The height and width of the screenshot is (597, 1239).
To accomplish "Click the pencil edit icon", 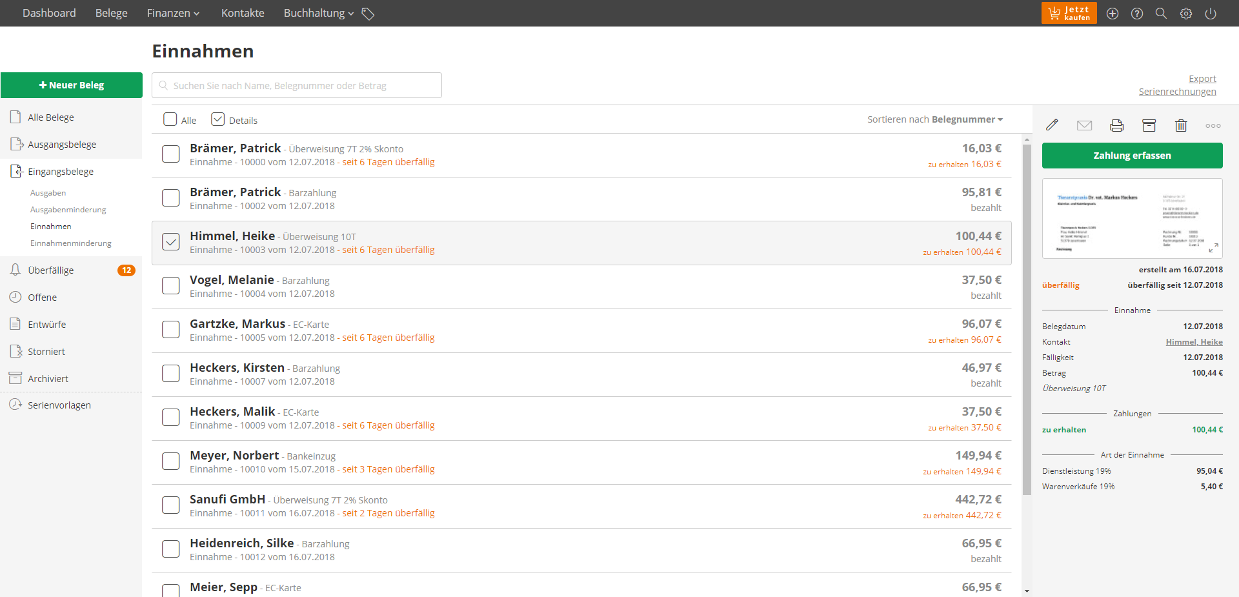I will point(1052,125).
